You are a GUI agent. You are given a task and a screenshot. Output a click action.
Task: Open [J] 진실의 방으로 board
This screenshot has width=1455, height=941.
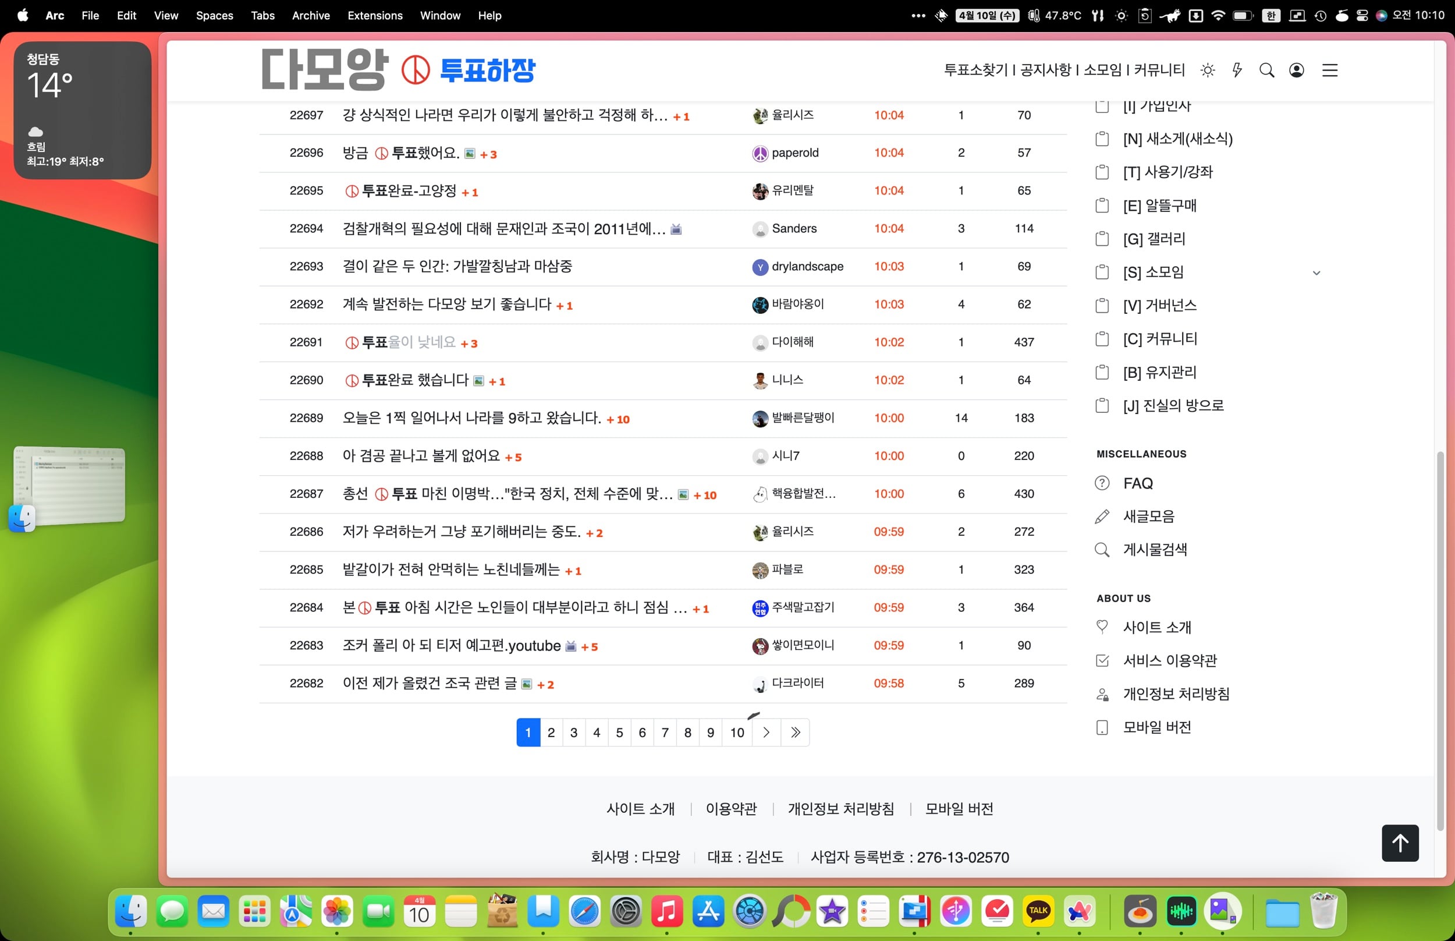pos(1173,406)
